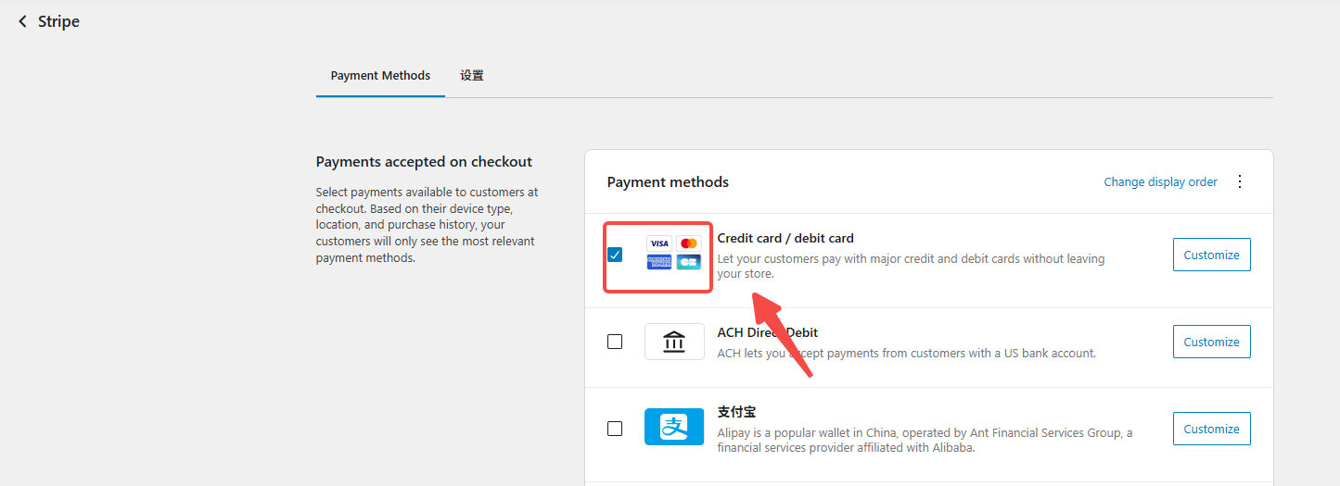Enable the ACH Direct Debit checkbox
Viewport: 1340px width, 486px height.
tap(615, 342)
